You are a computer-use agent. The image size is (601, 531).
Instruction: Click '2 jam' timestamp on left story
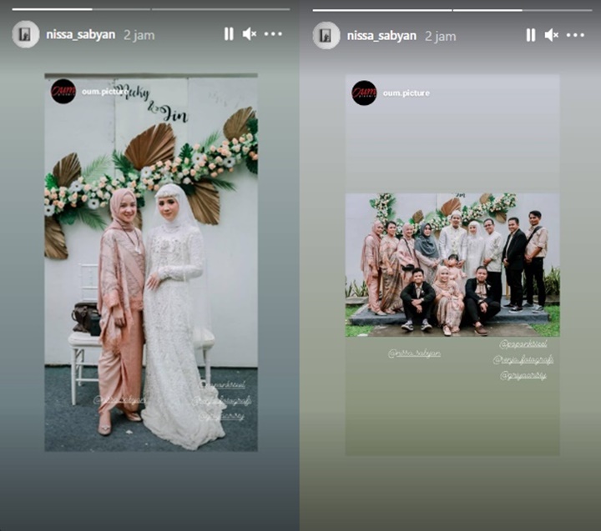tap(139, 35)
